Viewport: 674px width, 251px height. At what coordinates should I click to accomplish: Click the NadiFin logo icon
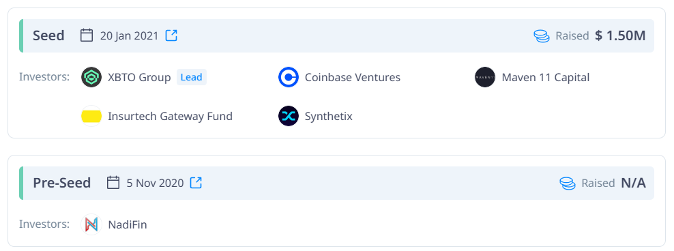91,224
